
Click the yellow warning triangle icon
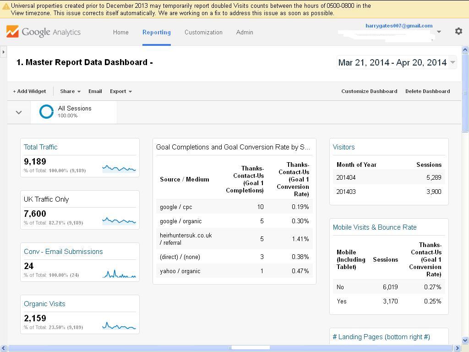[5, 6]
